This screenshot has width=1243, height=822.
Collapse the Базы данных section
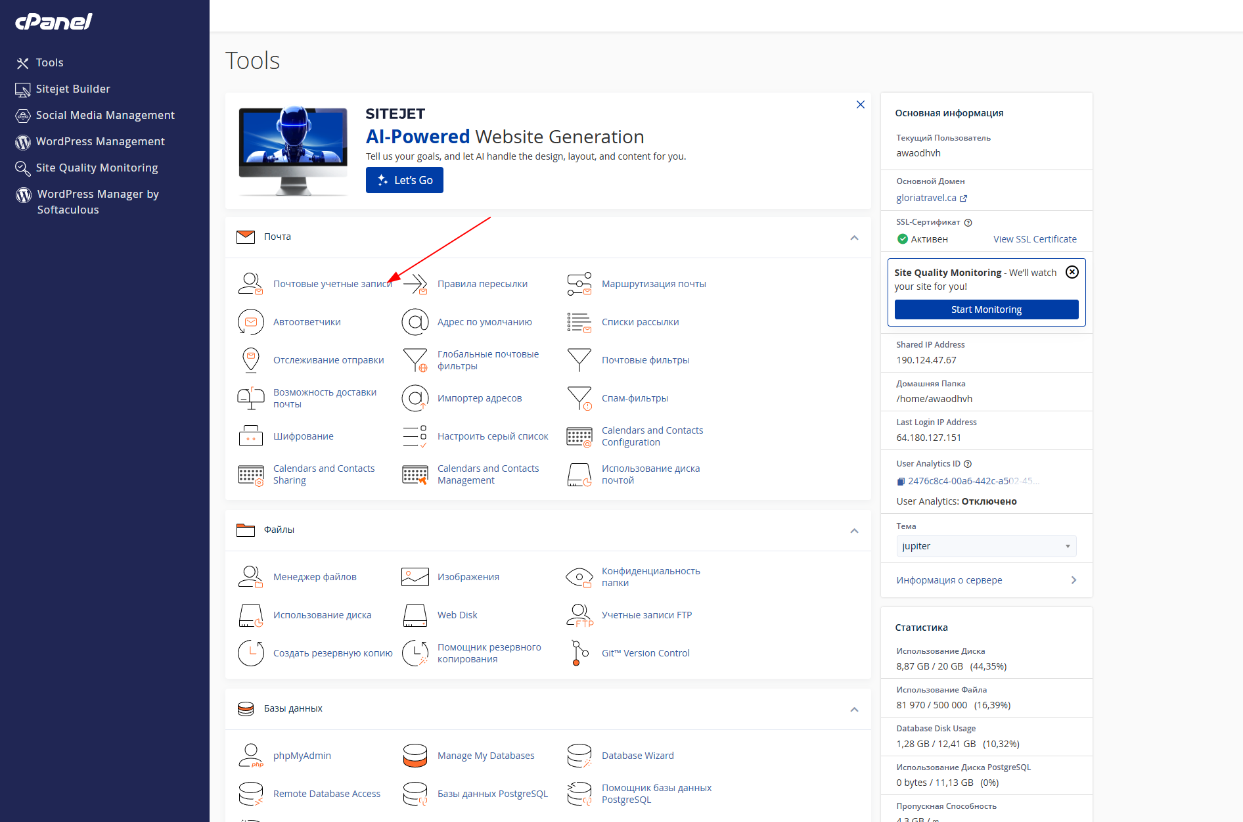pyautogui.click(x=854, y=710)
